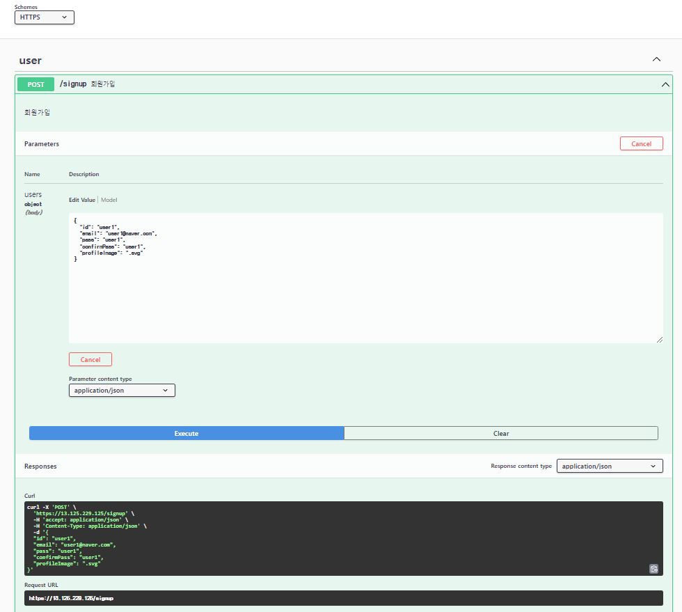Screen dimensions: 682x612
Task: Click the 'Responses' section heading
Action: click(40, 466)
